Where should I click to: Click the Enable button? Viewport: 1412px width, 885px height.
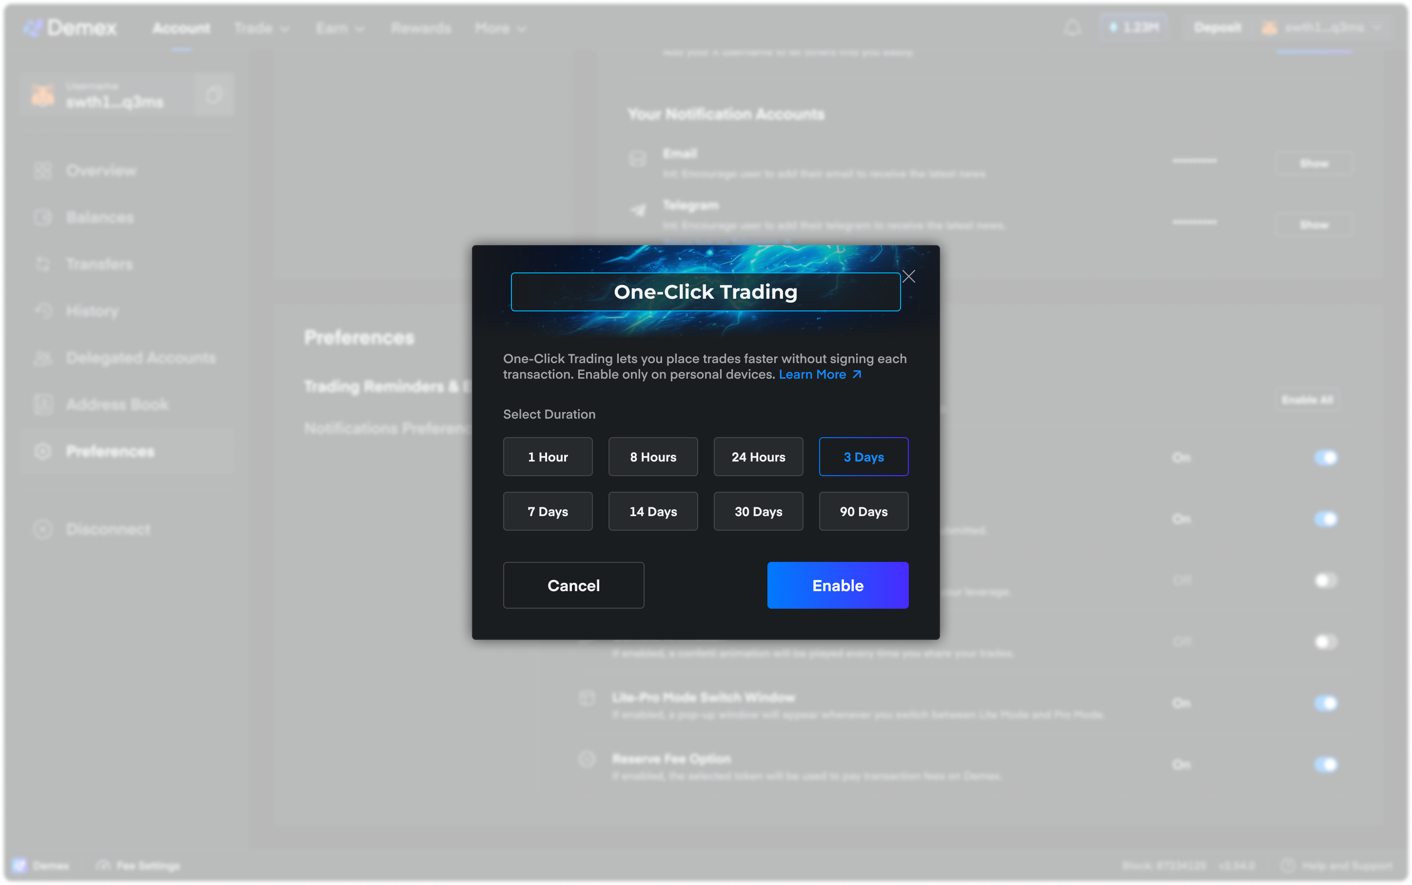(837, 585)
